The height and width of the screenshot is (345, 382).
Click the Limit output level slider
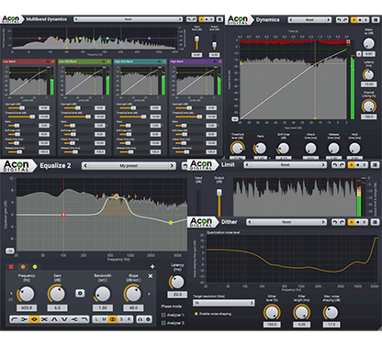tap(219, 203)
